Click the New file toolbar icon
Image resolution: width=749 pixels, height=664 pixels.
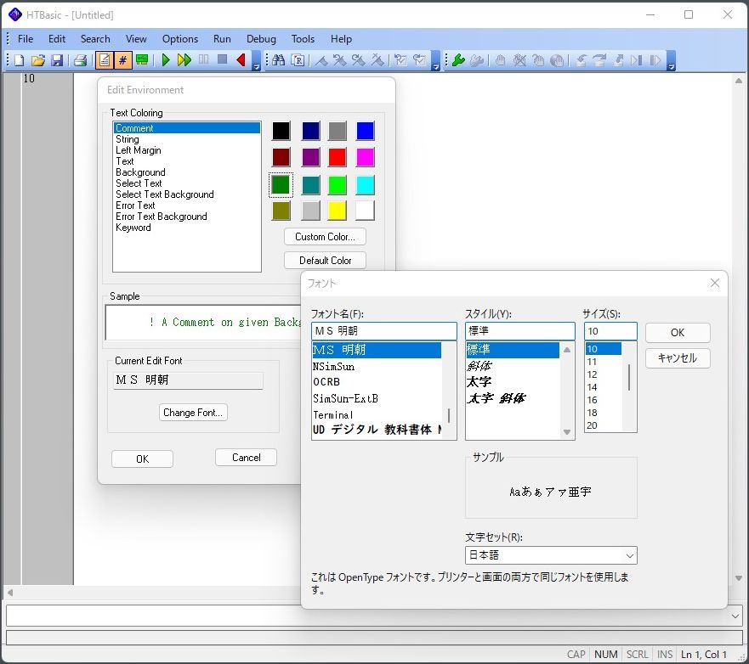pos(19,60)
